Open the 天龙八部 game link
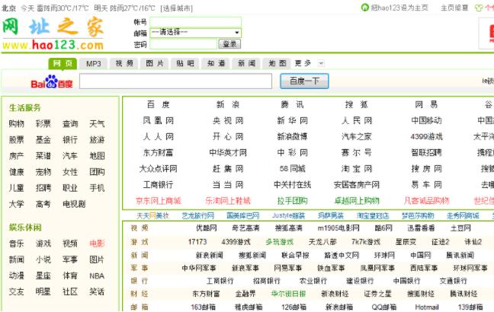The image size is (494, 312). [x=322, y=242]
